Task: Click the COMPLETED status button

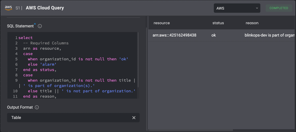Action: pos(279,8)
